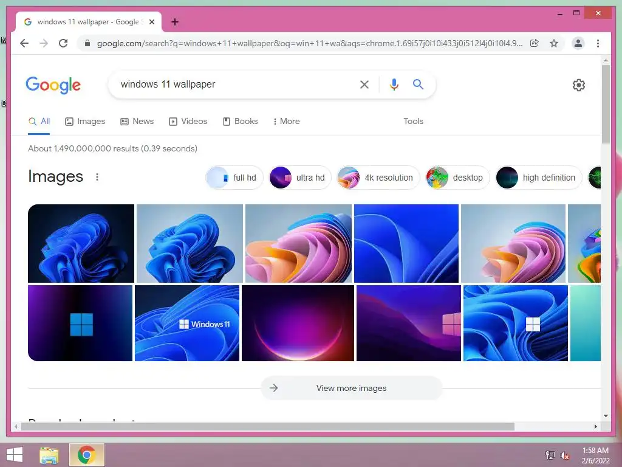The image size is (622, 467).
Task: Open a new tab with plus button
Action: [175, 22]
